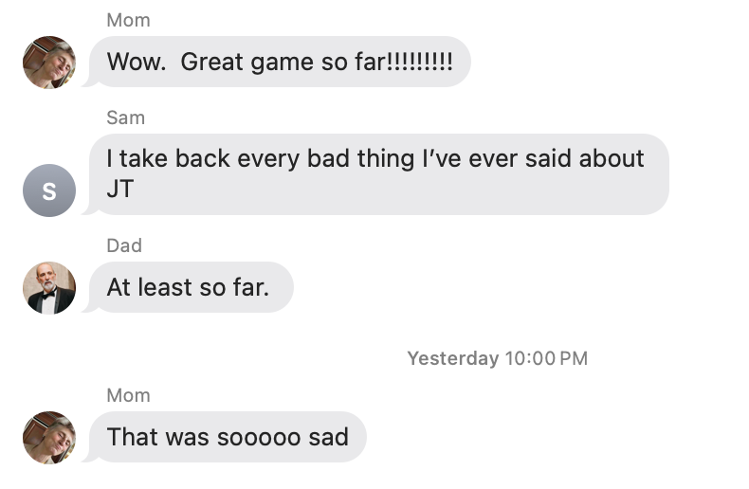Image resolution: width=749 pixels, height=489 pixels.
Task: Click the "Mom" name above "Great game" message
Action: tap(128, 20)
